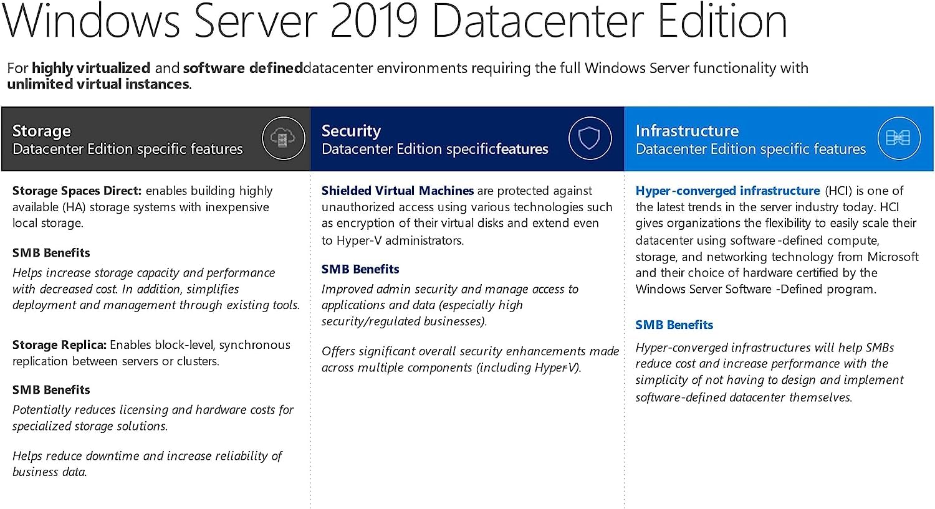Screen dimensions: 935x509
Task: Click the page title 'Windows Server 2019 Datacenter Edition'
Action: (x=396, y=21)
